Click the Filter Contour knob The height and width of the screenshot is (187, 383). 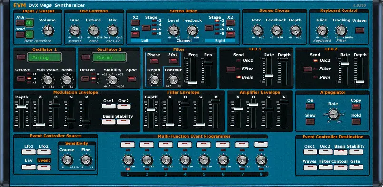(x=174, y=79)
